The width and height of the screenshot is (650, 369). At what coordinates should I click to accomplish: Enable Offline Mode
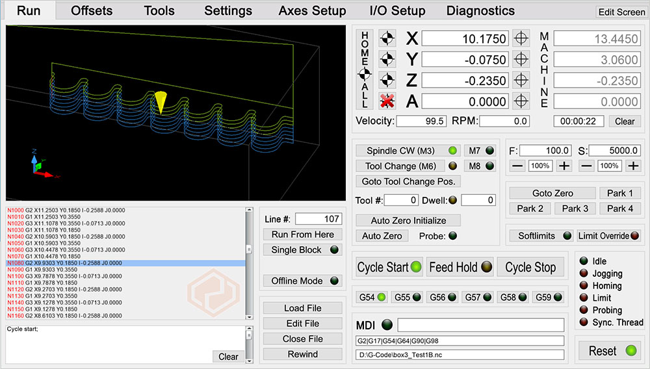(x=302, y=281)
